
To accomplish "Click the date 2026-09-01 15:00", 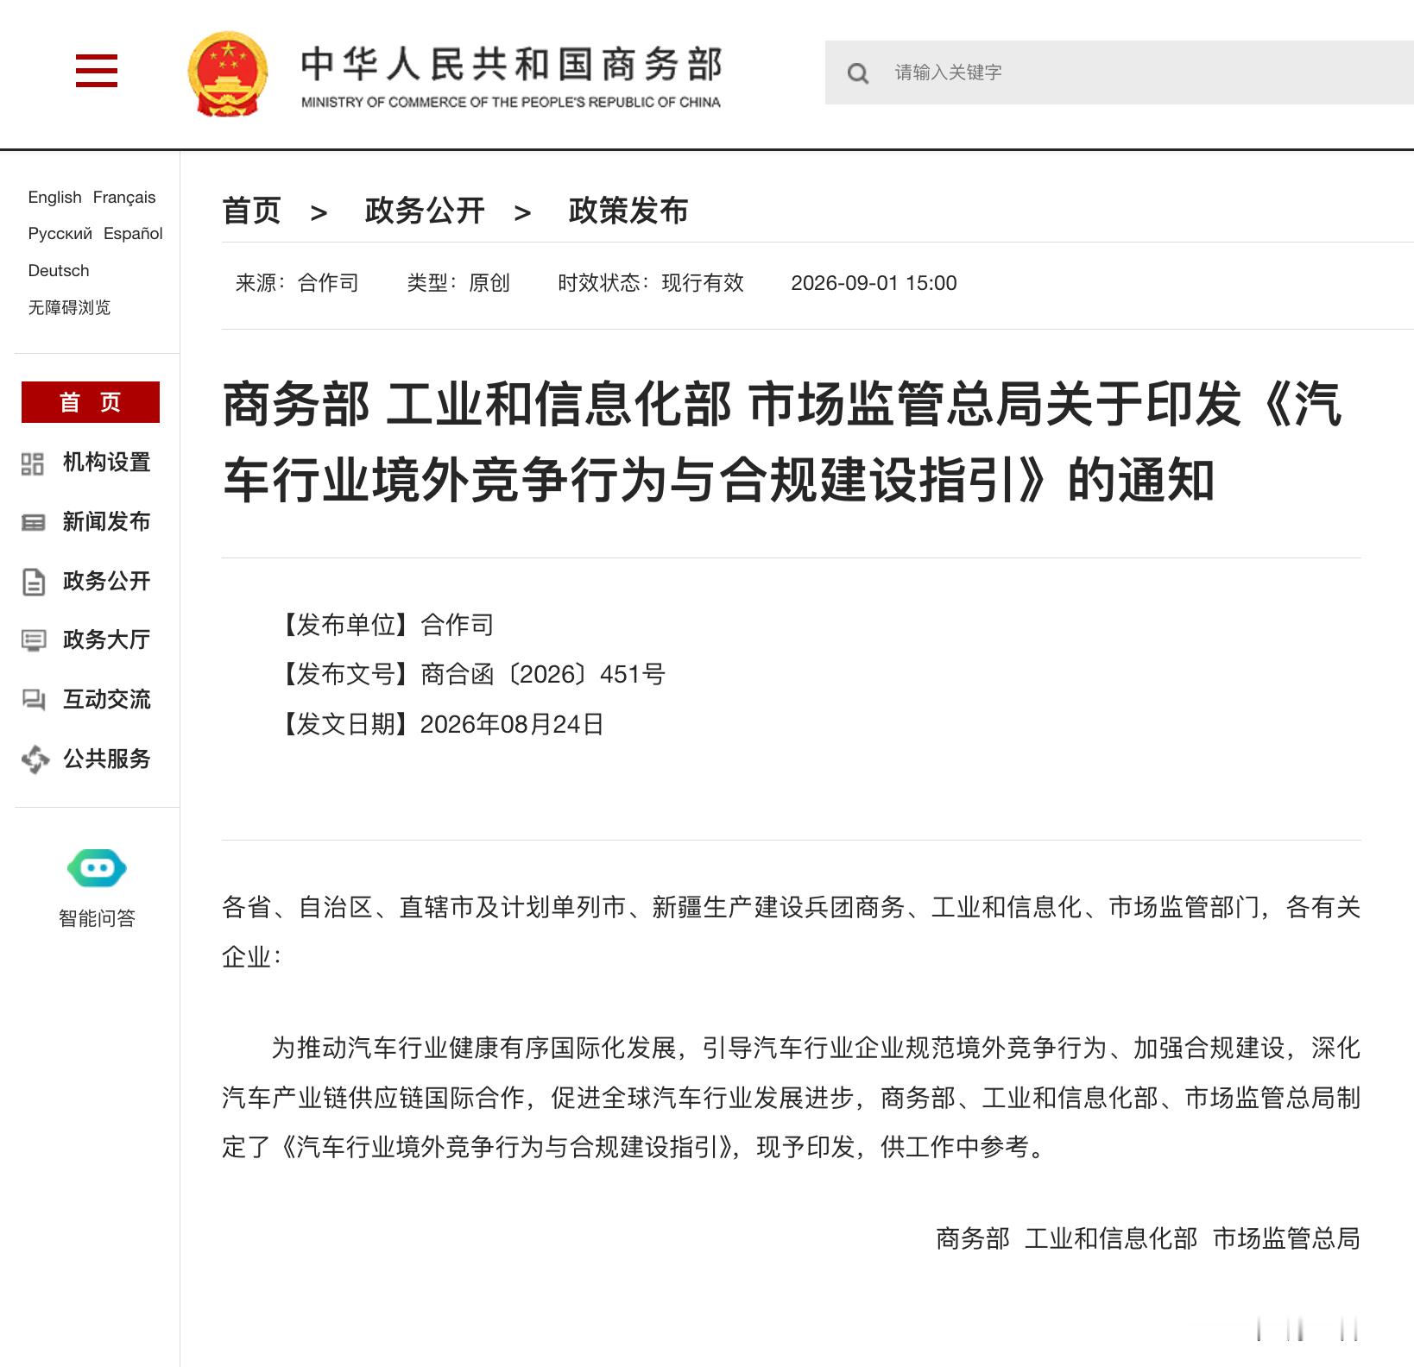I will pos(874,283).
